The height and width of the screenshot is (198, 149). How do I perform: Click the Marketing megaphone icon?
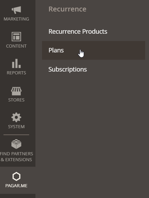pos(16,10)
